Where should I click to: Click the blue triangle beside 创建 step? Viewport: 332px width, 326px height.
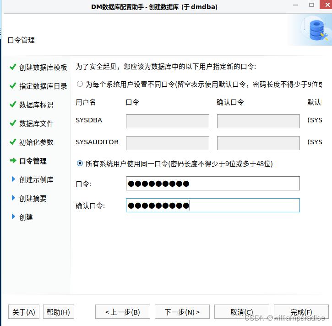[x=13, y=217]
